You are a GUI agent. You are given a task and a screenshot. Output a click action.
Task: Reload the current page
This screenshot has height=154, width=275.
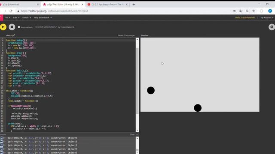(11, 11)
